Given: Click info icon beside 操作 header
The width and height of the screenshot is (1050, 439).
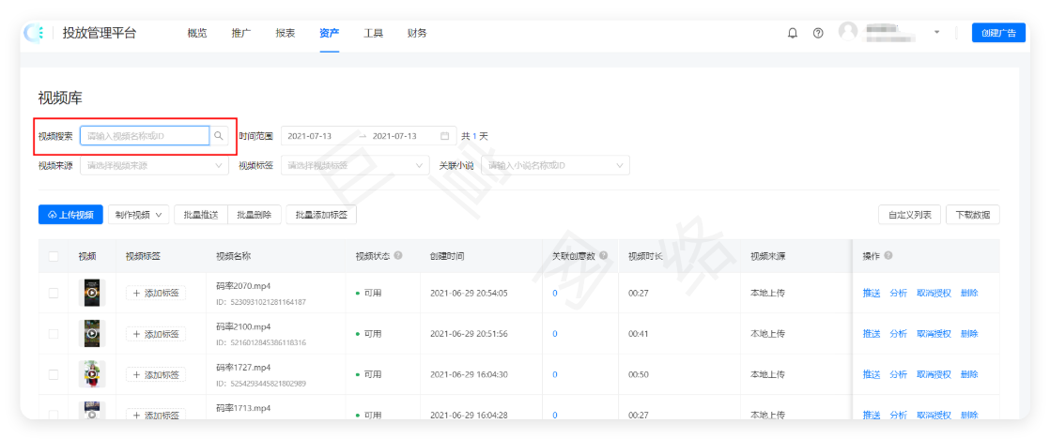Looking at the screenshot, I should click(888, 256).
